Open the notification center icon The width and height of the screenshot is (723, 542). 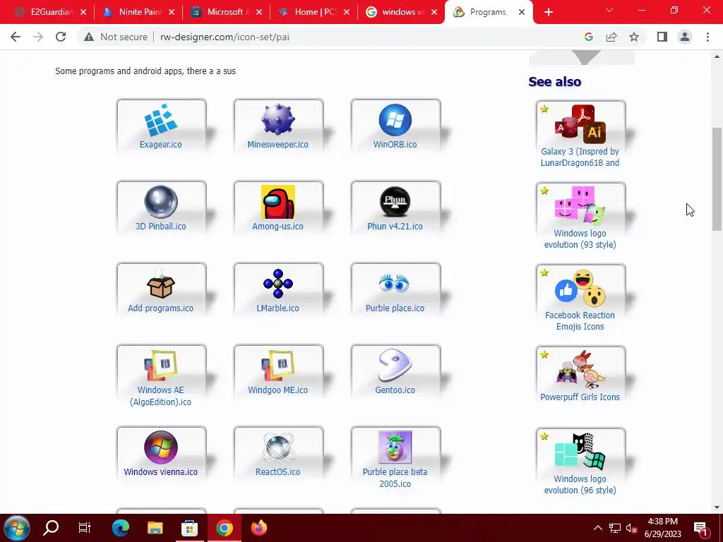coord(701,528)
